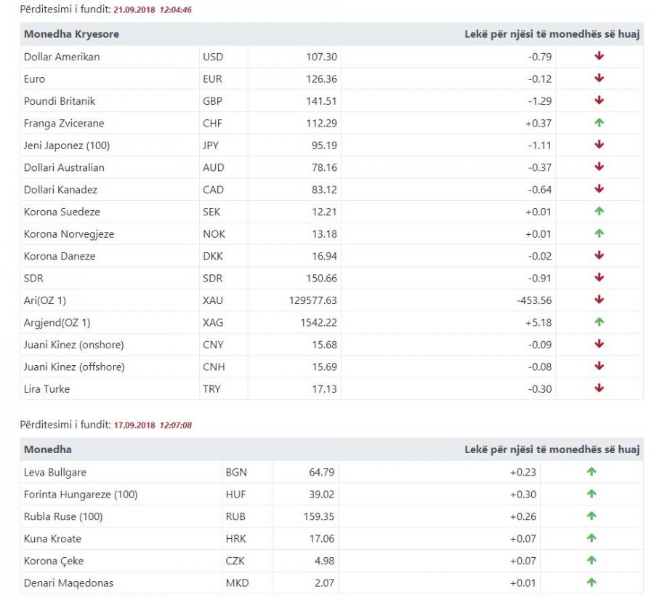Click the Leva Bullgare change +0.23
This screenshot has height=600, width=654.
tap(523, 472)
